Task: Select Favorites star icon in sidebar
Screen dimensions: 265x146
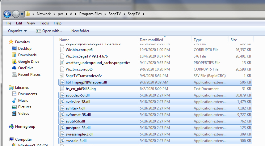Action: 11,42
